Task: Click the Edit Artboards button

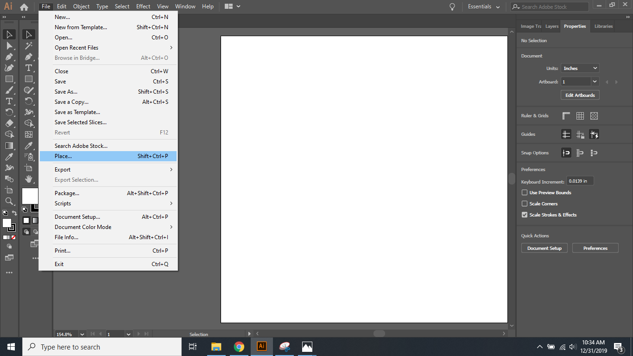Action: (x=580, y=95)
